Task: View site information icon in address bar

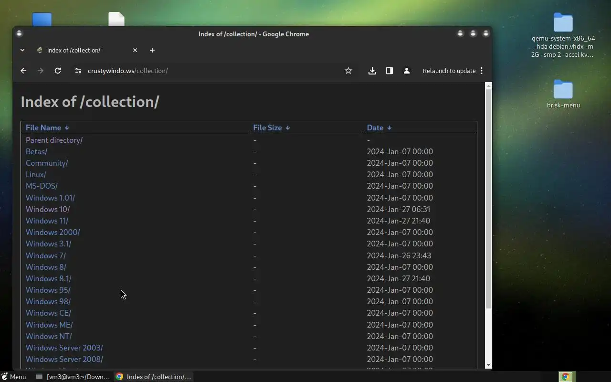Action: (x=78, y=71)
